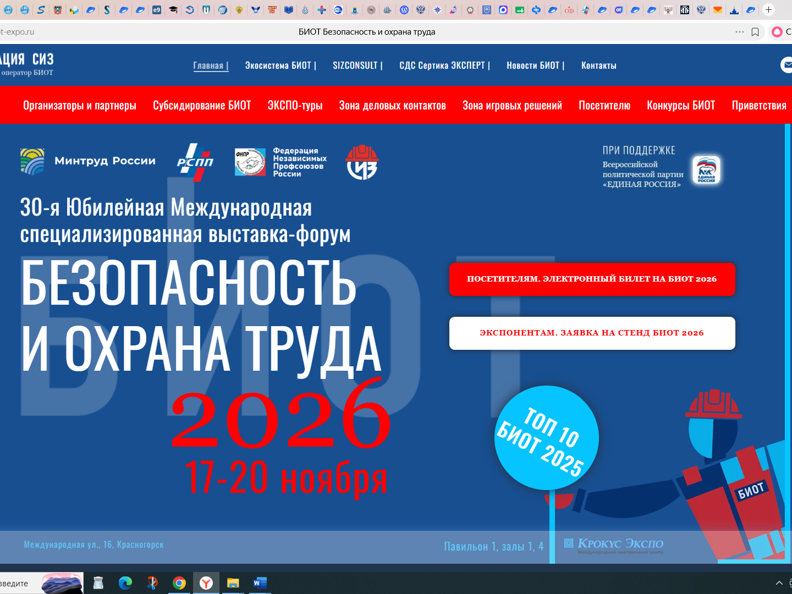
Task: Bookmark this page with the bookmark icon
Action: point(755,32)
